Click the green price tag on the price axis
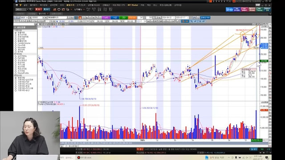This screenshot has width=285, height=160. pyautogui.click(x=264, y=61)
